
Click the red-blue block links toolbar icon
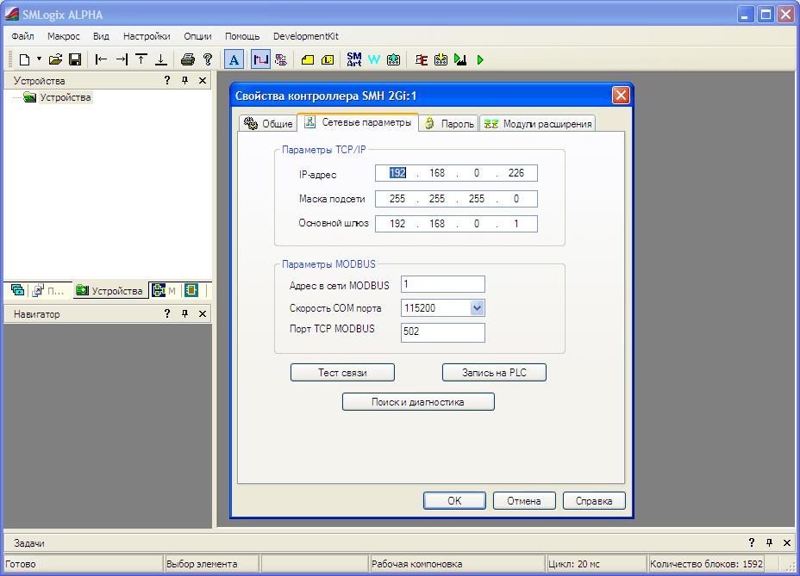point(281,59)
